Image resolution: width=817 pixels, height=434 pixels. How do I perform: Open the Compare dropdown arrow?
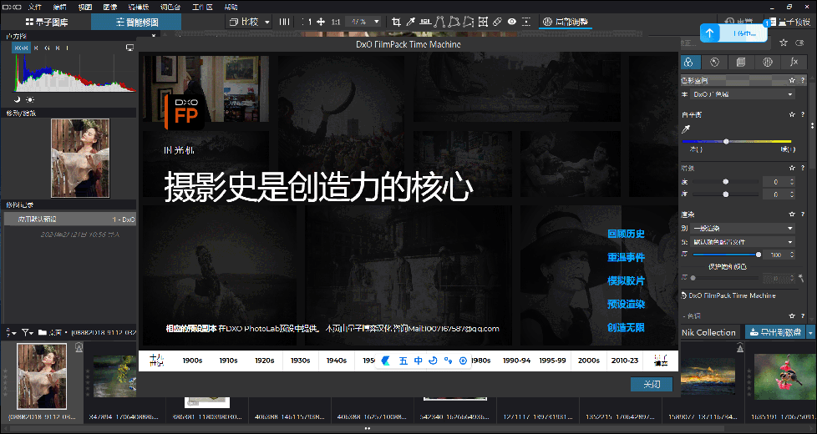point(267,22)
